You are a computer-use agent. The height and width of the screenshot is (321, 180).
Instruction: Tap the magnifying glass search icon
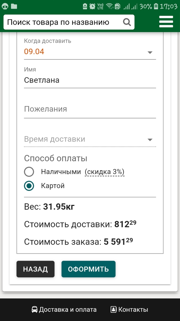(127, 22)
